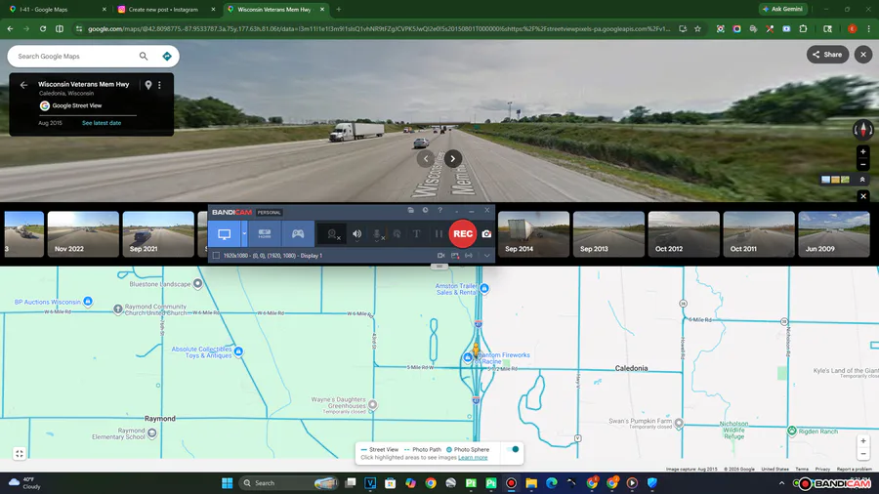Switch to Create new post Instagram tab
This screenshot has width=879, height=494.
coord(165,10)
